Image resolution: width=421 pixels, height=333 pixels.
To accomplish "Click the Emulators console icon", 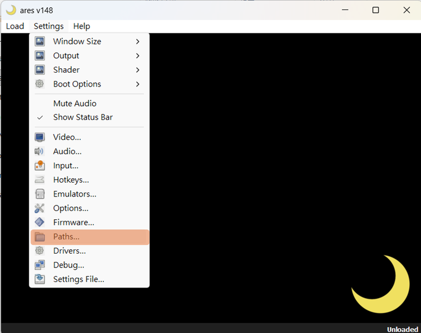I will click(x=39, y=194).
